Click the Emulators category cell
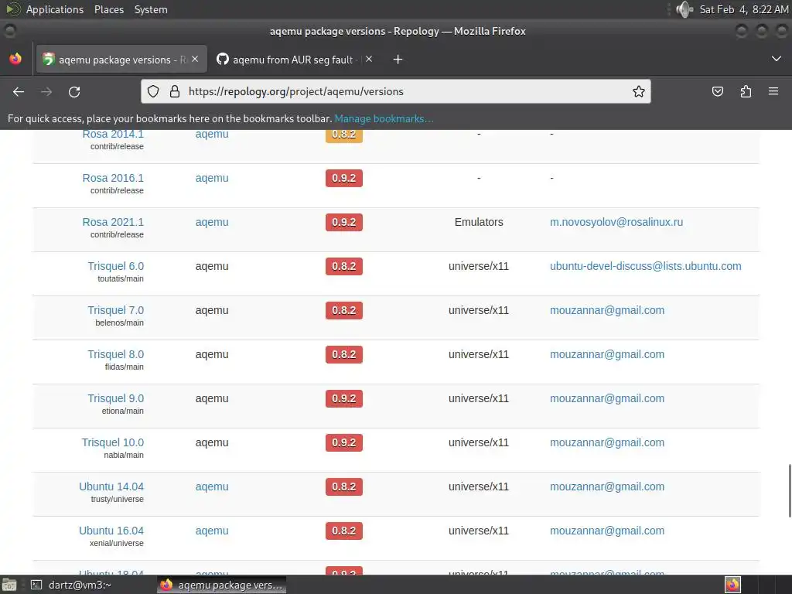 479,222
